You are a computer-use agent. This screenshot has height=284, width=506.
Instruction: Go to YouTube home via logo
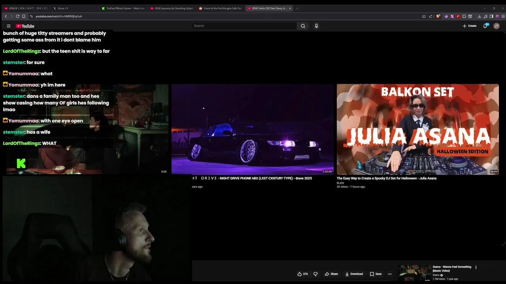coord(25,26)
